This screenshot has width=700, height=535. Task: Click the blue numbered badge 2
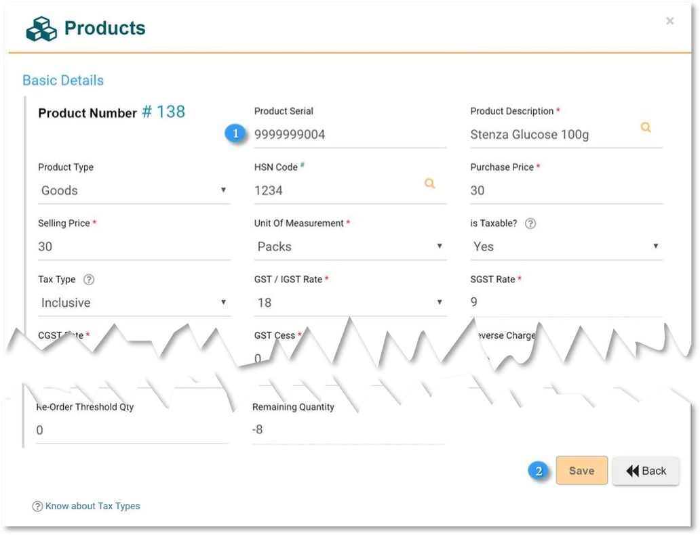pos(538,471)
